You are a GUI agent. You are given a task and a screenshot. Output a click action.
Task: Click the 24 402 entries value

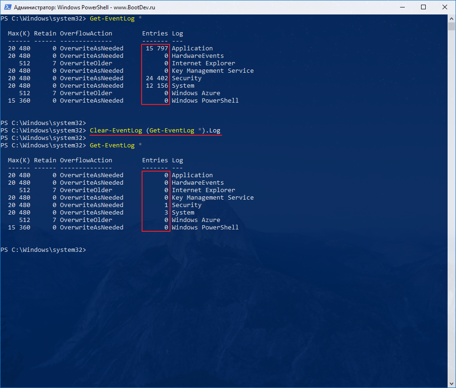[157, 78]
